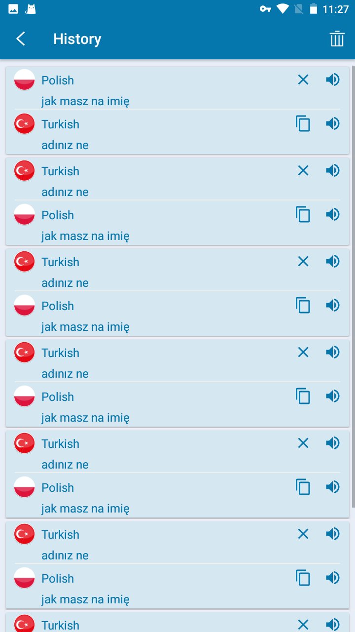Copy Polish translation in second card
This screenshot has height=632, width=355.
(x=303, y=214)
